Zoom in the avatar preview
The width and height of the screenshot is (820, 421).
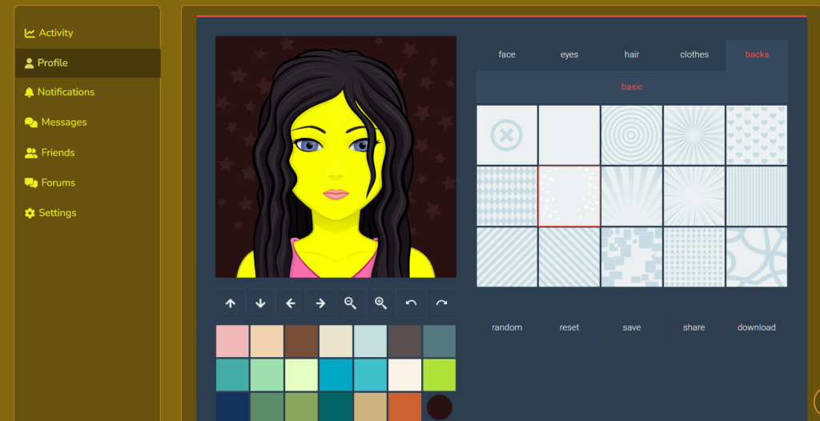(x=381, y=303)
